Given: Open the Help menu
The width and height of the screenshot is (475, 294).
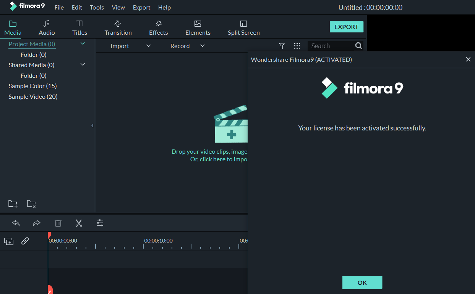Looking at the screenshot, I should (x=164, y=8).
